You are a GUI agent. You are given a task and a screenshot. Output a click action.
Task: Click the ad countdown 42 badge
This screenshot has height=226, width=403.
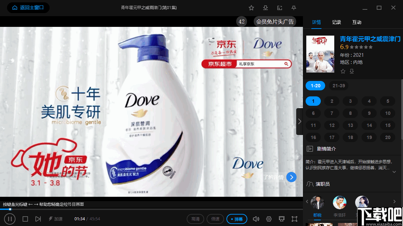(242, 22)
